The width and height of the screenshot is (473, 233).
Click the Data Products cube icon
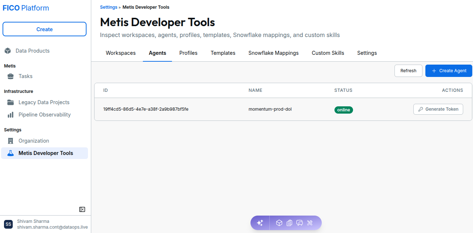click(8, 51)
